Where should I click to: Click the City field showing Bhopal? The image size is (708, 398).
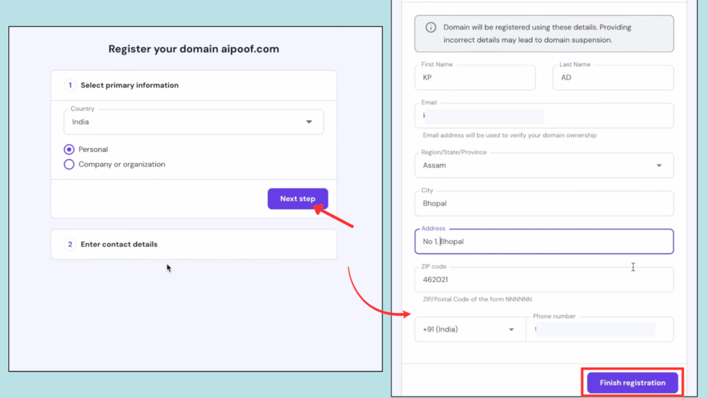click(543, 203)
